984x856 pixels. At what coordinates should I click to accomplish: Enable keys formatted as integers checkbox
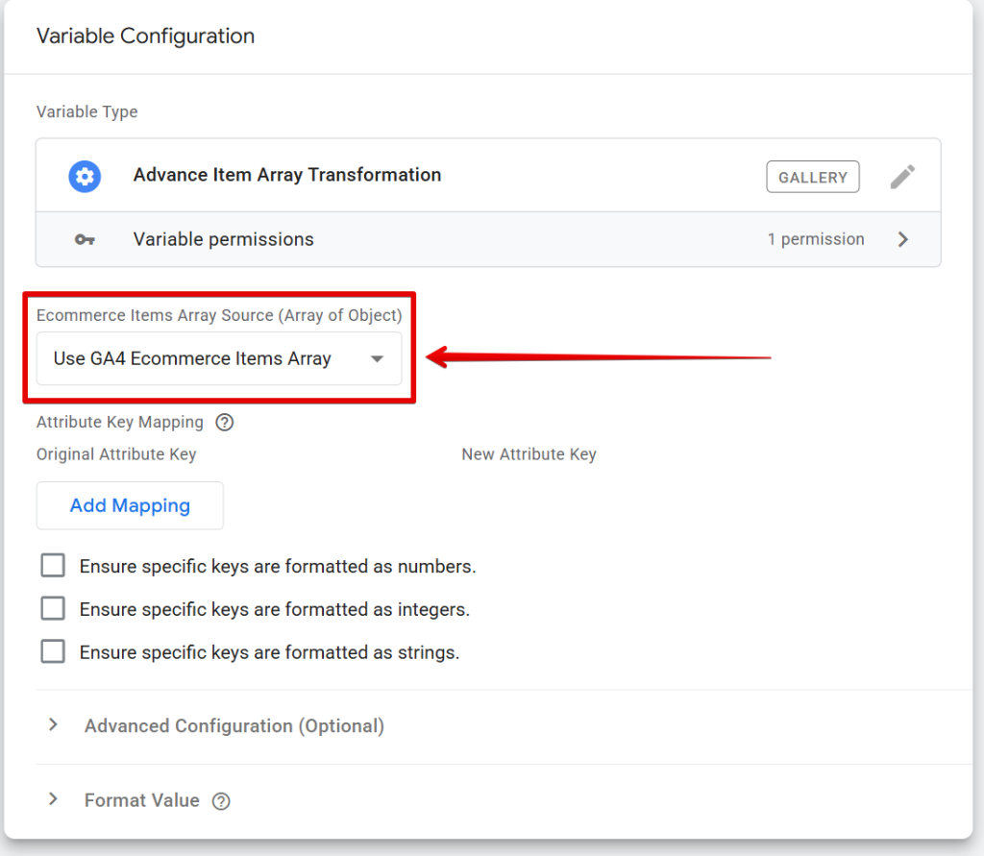(53, 608)
